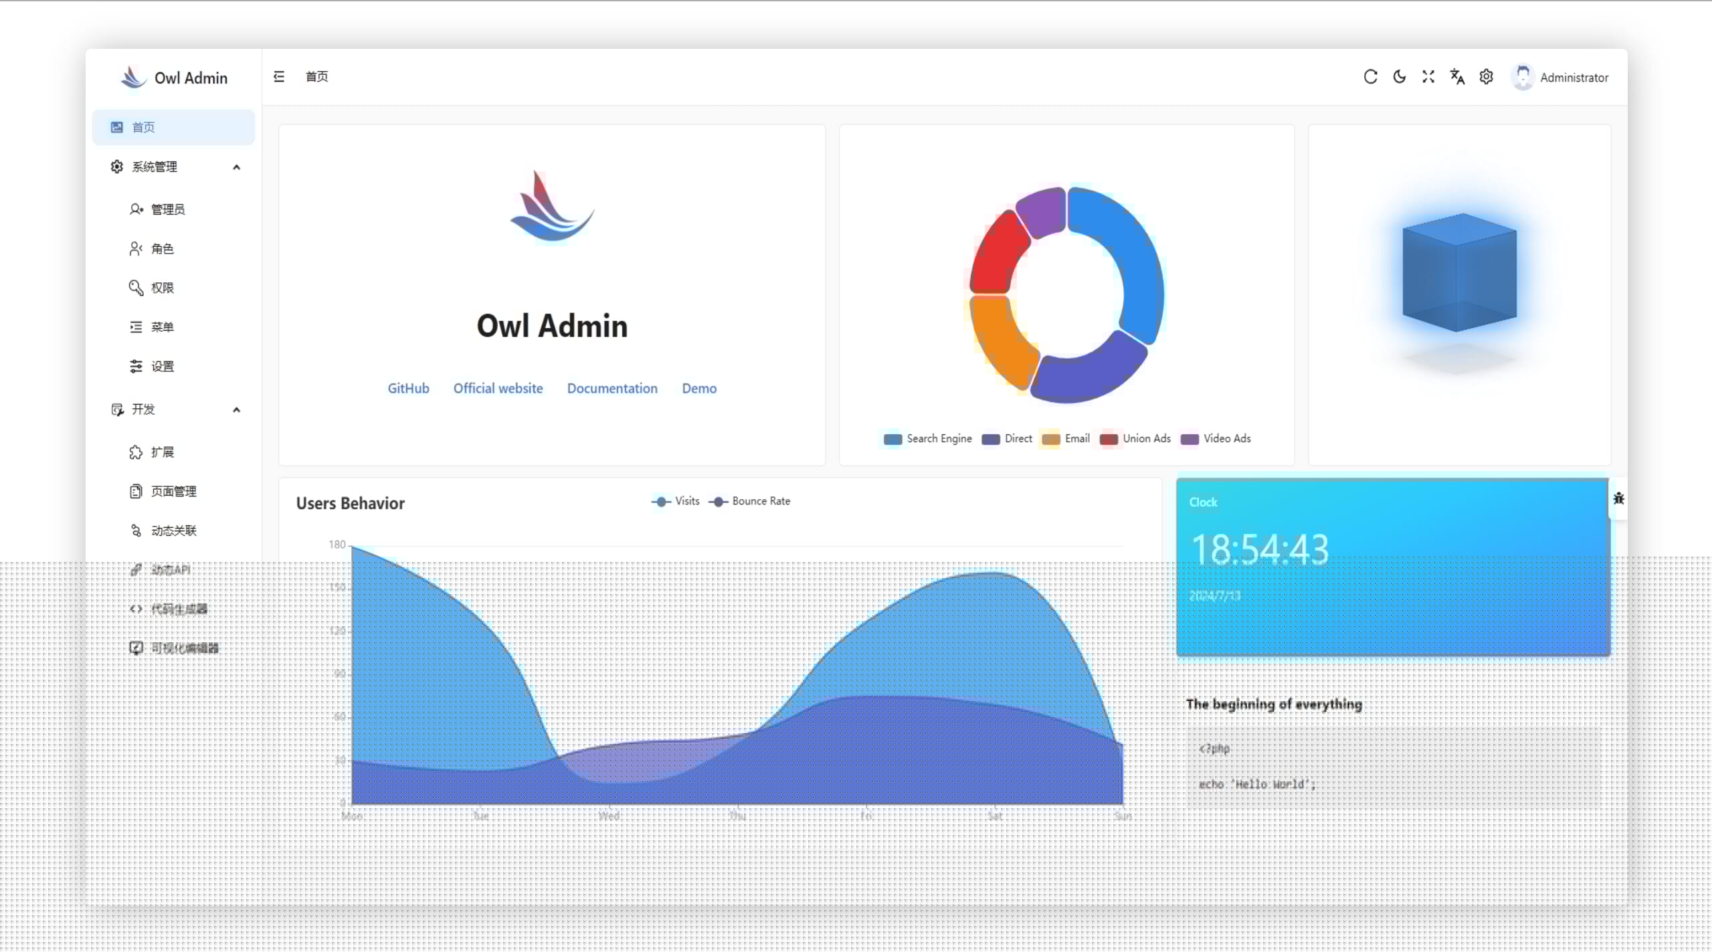Collapse the sidebar with the fold icon
The image size is (1712, 952).
279,77
